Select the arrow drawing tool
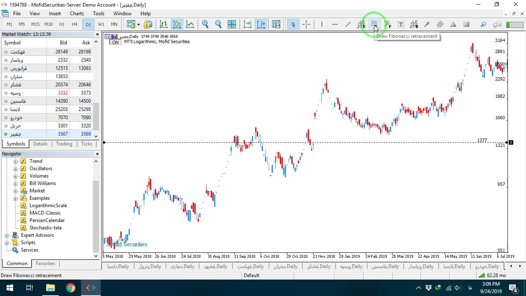 [x=427, y=24]
